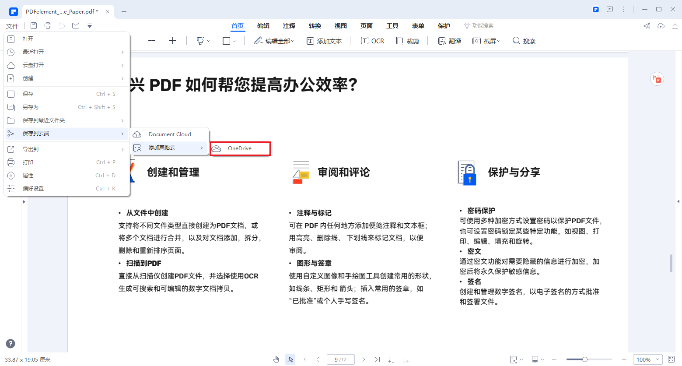Choose Document Cloud in submenu
This screenshot has width=682, height=366.
(170, 134)
